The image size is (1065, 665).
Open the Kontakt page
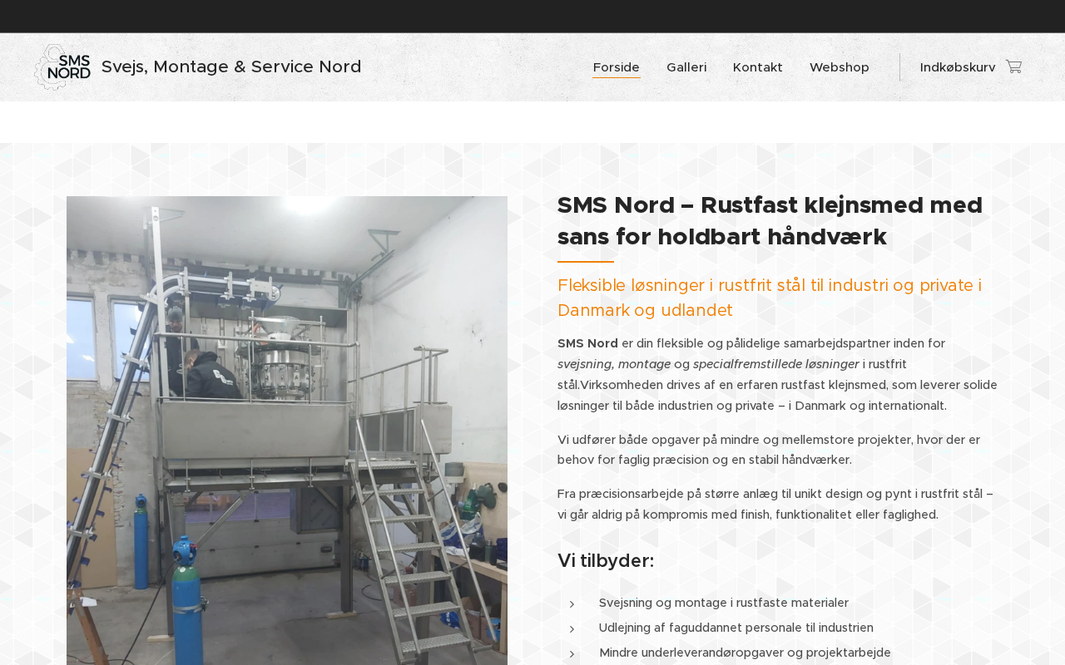[x=758, y=67]
